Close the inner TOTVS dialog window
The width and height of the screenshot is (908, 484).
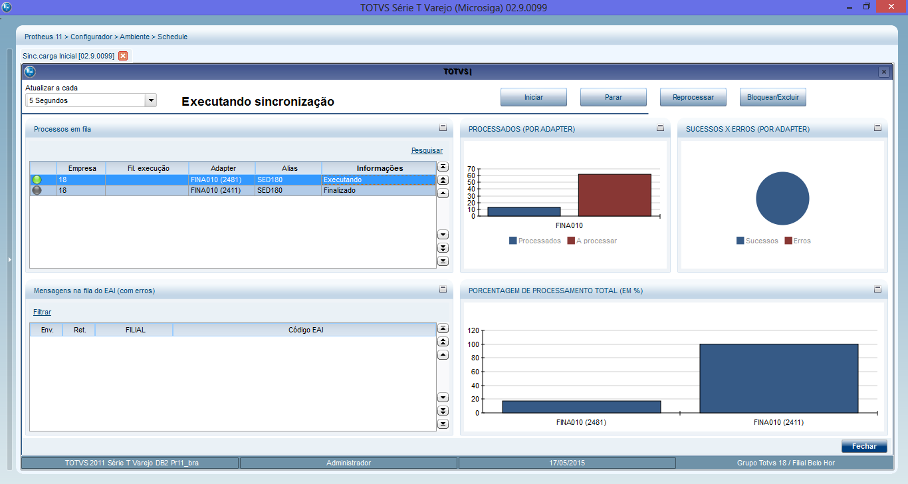click(x=883, y=72)
